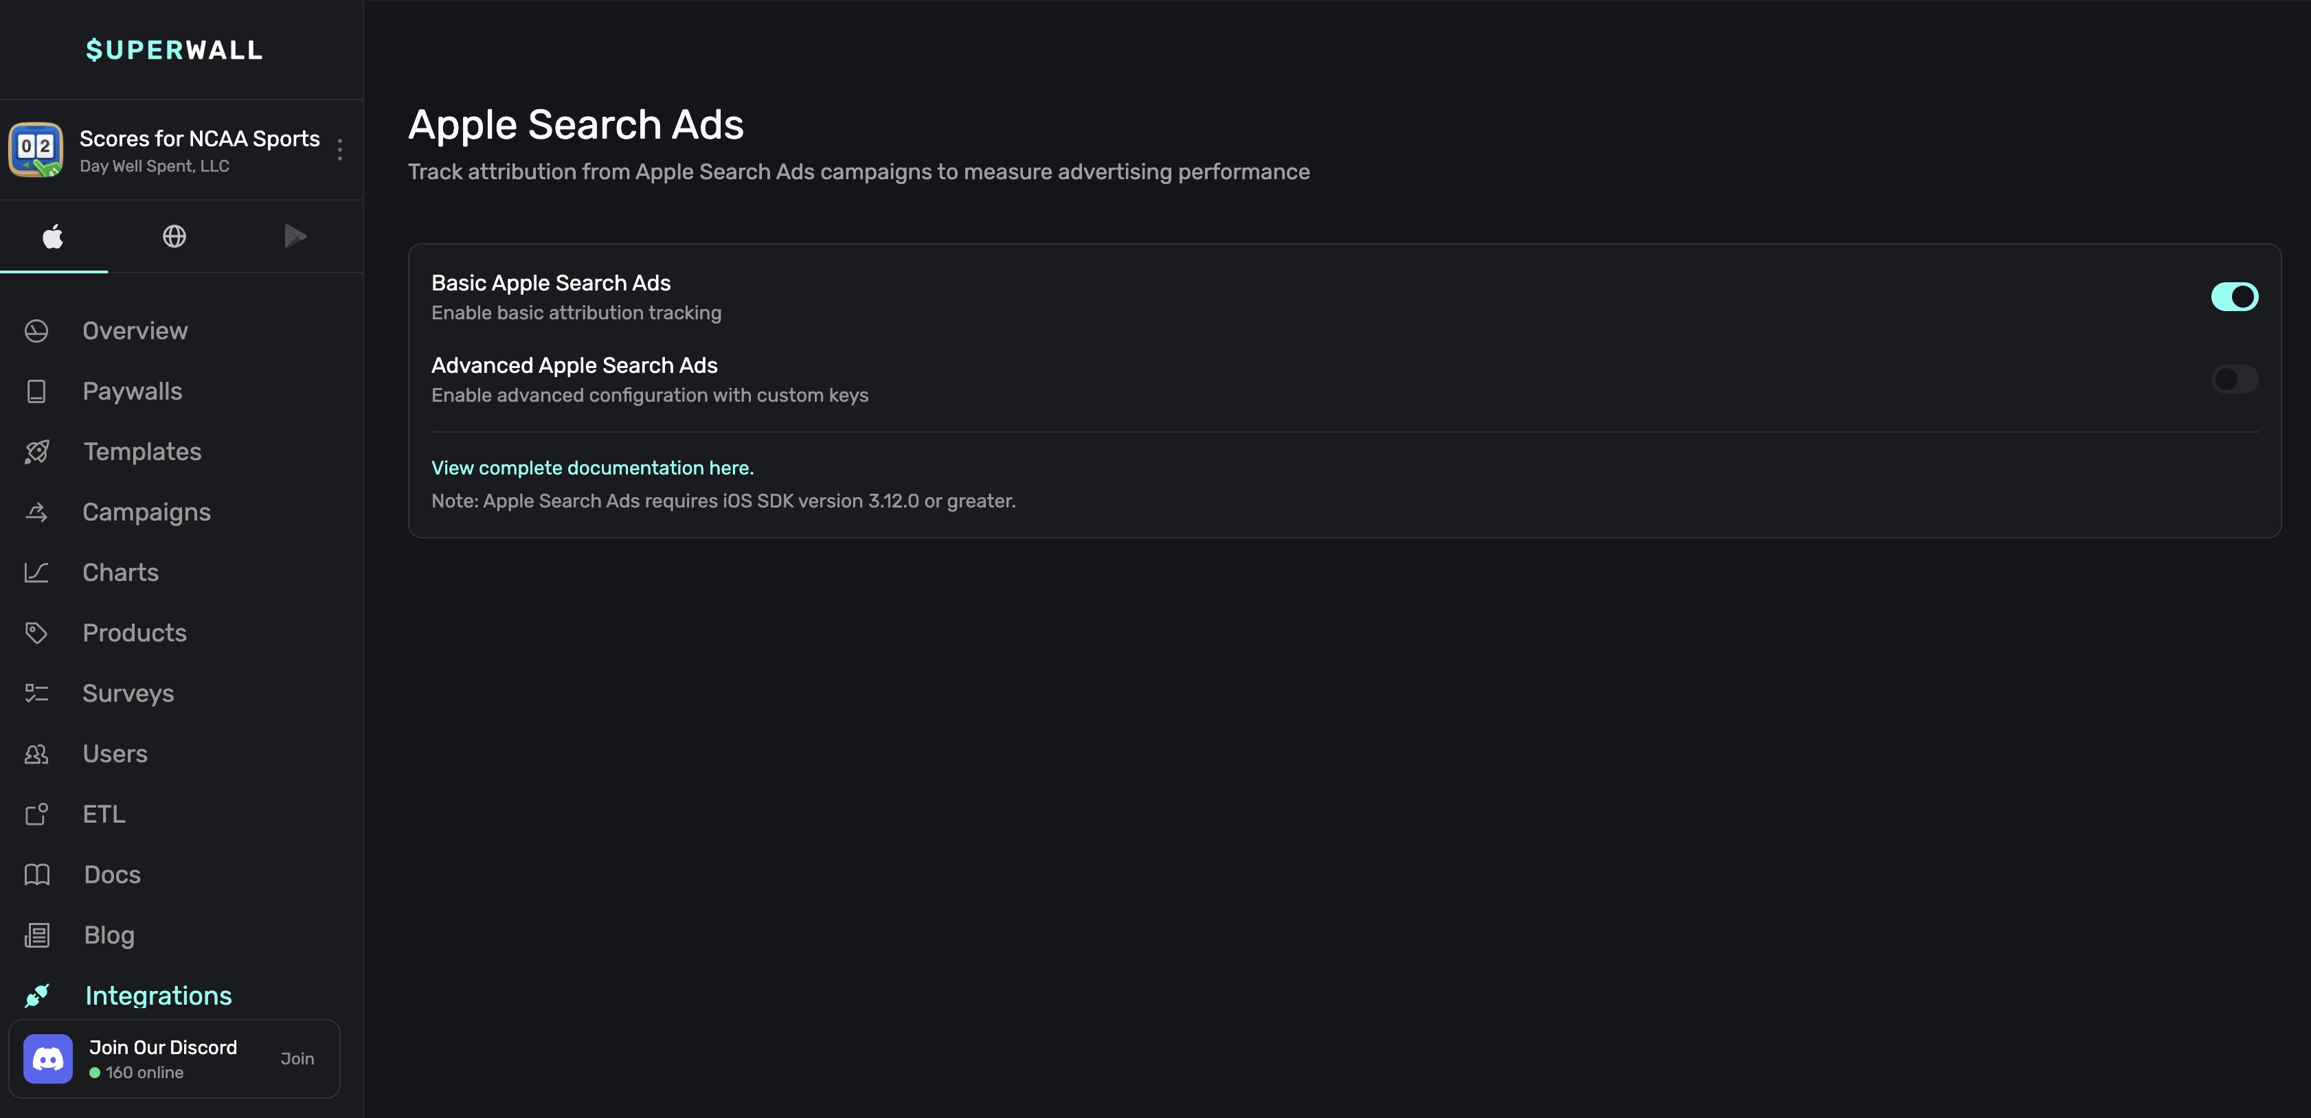Screen dimensions: 2311x1118
Task: Click the Charts graph icon
Action: [x=36, y=573]
